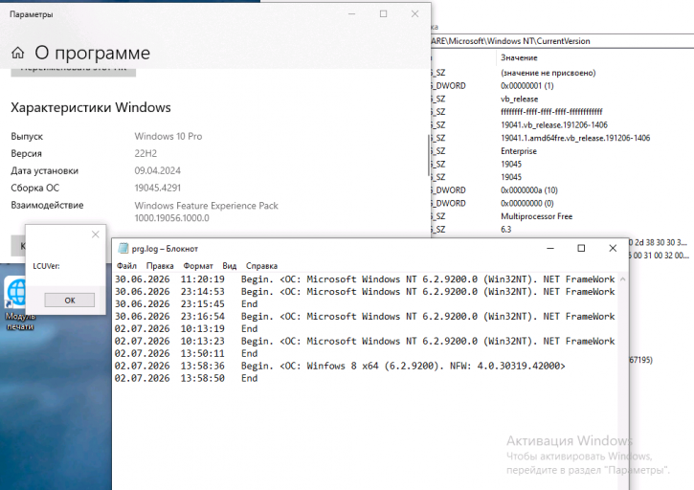Image resolution: width=694 pixels, height=490 pixels.
Task: Click OK in the LCUVer dialog
Action: (70, 301)
